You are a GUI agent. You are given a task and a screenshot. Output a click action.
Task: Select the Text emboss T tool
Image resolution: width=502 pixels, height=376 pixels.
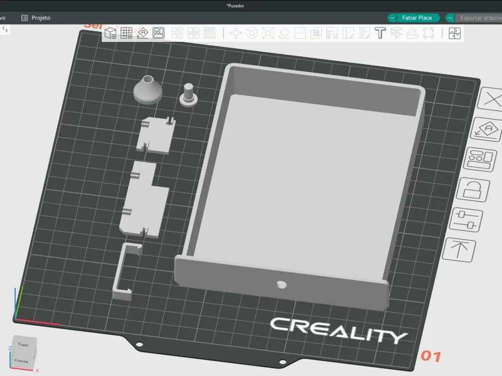[380, 33]
